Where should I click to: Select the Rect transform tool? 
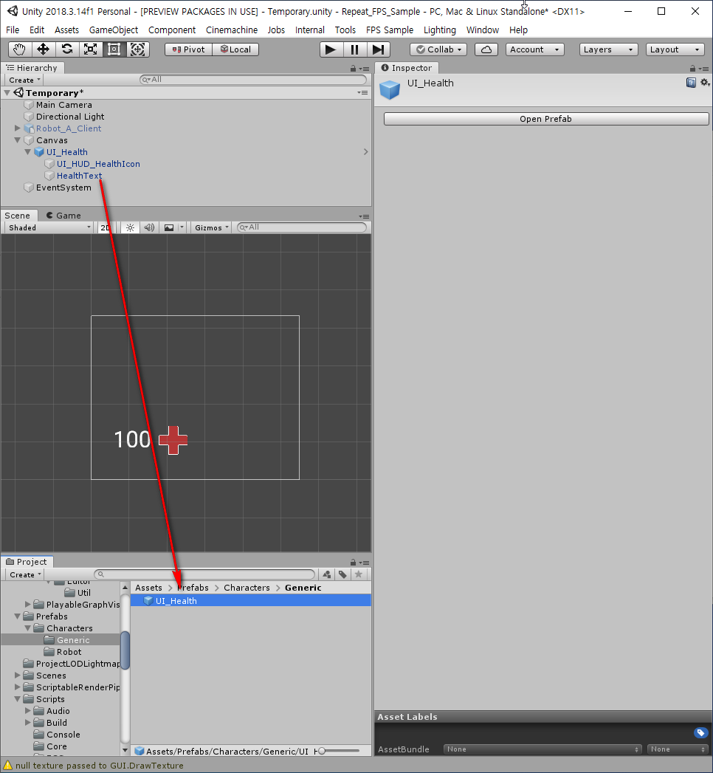coord(114,49)
